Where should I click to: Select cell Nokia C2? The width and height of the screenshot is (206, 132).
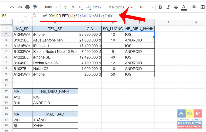55,69
